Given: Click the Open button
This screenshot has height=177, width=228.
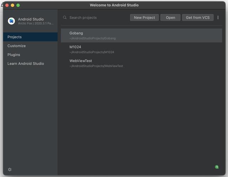Looking at the screenshot, I should pos(170,17).
